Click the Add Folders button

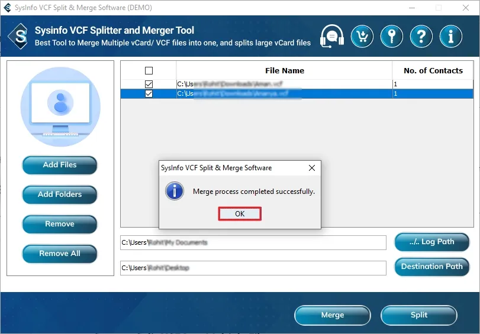60,194
